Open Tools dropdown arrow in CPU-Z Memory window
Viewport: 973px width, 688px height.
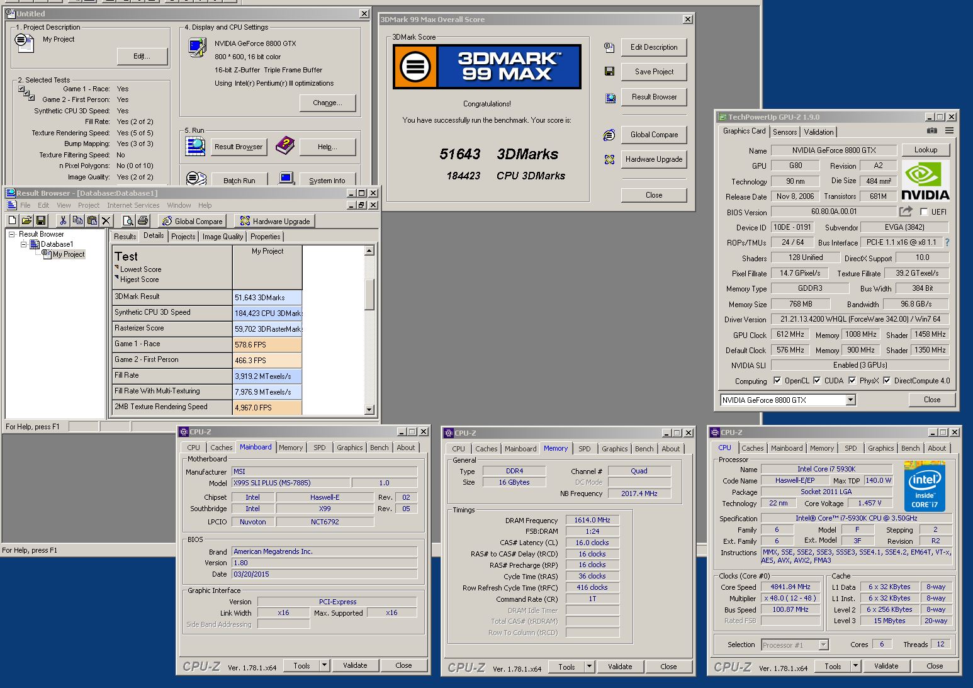(589, 667)
